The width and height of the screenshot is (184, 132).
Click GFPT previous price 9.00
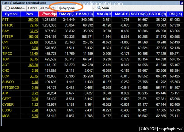coord(35,99)
